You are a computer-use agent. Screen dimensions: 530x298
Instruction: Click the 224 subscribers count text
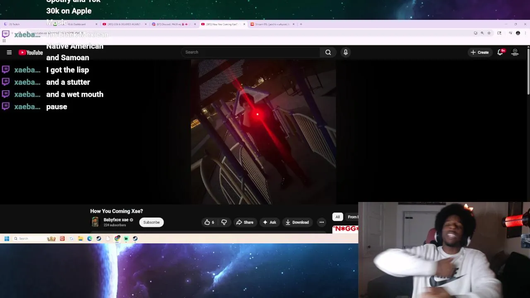[115, 225]
